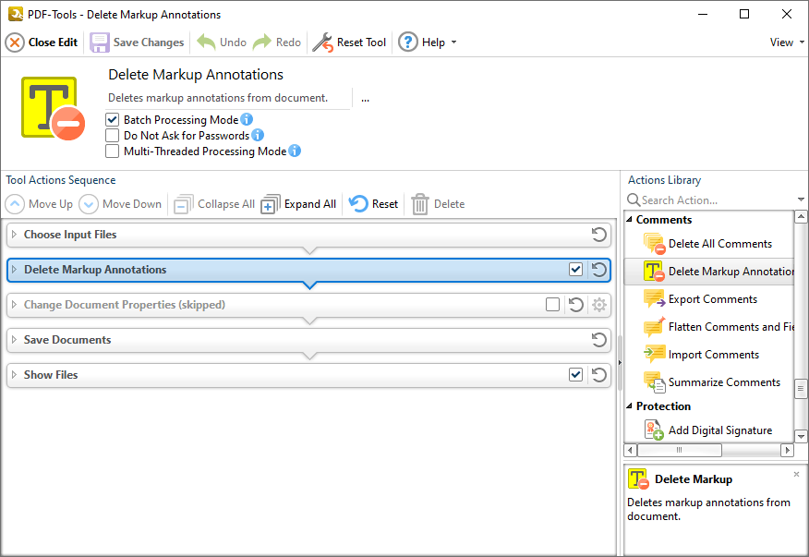809x557 pixels.
Task: Collapse the Protection category in Actions Library
Action: 630,406
